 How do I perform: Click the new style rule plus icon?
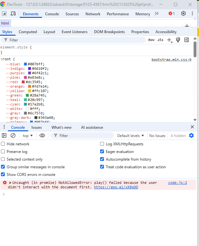169,40
